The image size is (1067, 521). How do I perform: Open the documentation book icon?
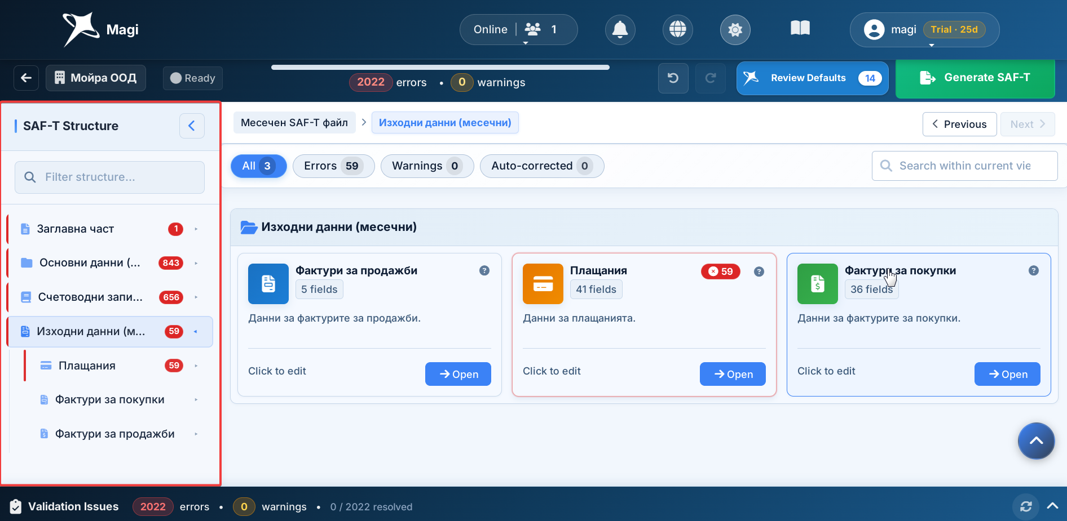(800, 28)
